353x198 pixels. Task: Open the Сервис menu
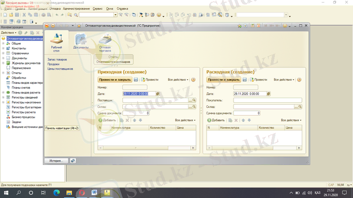point(97,9)
